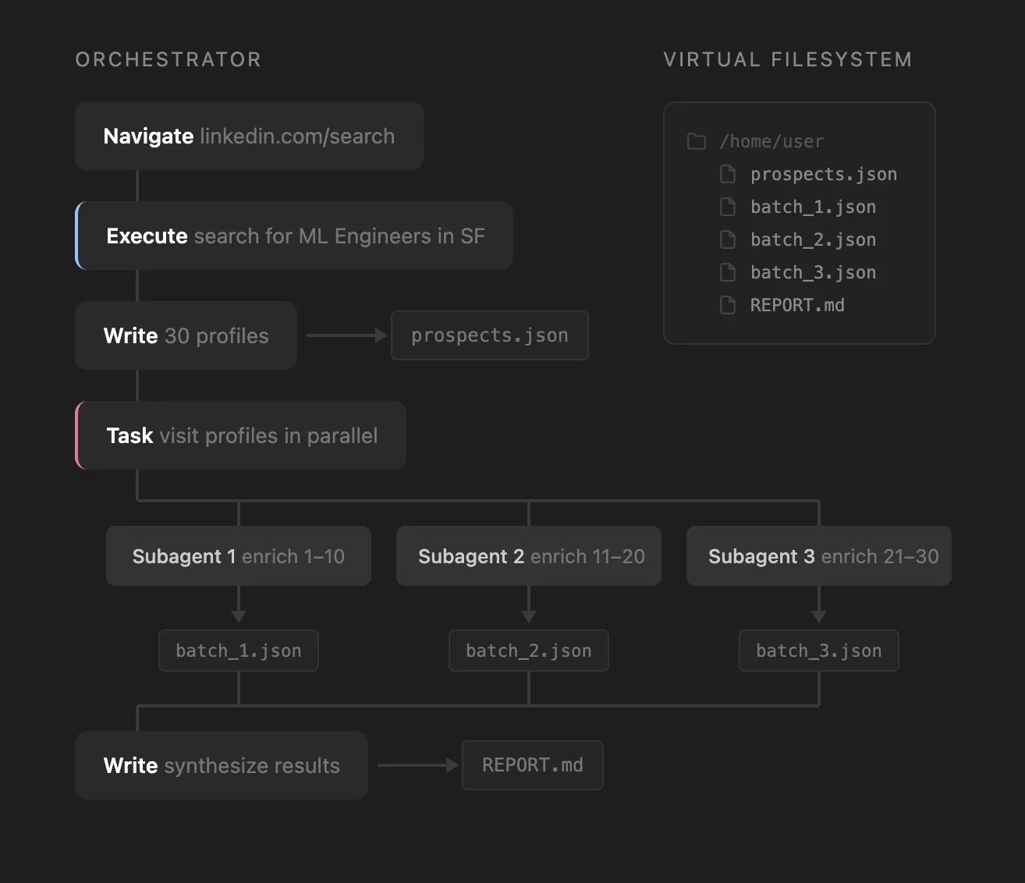Open Subagent 3 enrich 21–30 node

pyautogui.click(x=819, y=556)
